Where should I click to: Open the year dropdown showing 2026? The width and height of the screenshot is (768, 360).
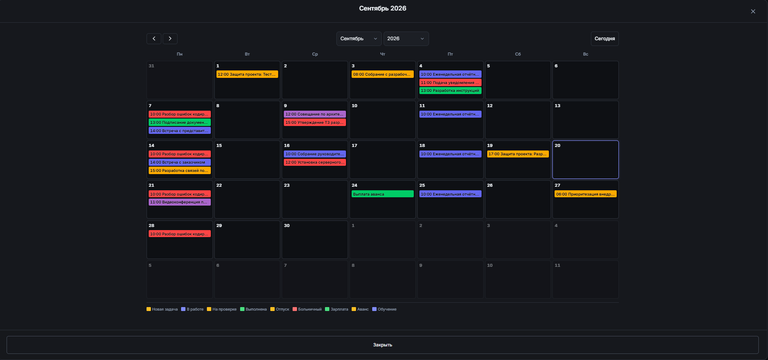(x=406, y=38)
